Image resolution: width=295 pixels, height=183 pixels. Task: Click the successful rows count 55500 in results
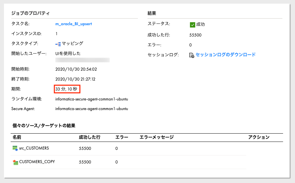[195, 35]
